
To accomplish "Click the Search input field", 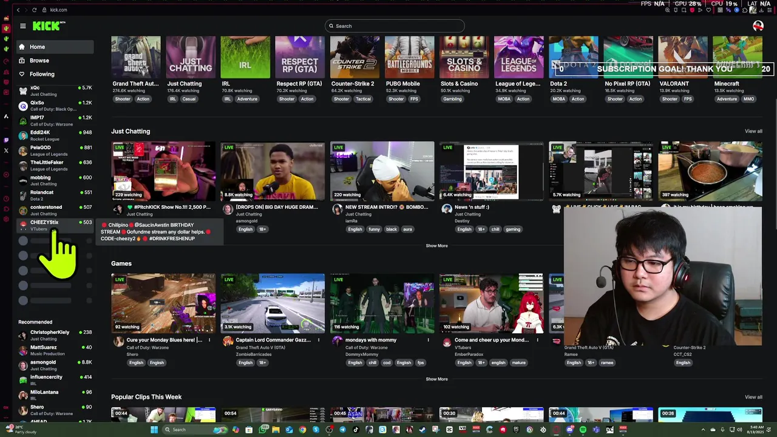I will click(x=395, y=26).
